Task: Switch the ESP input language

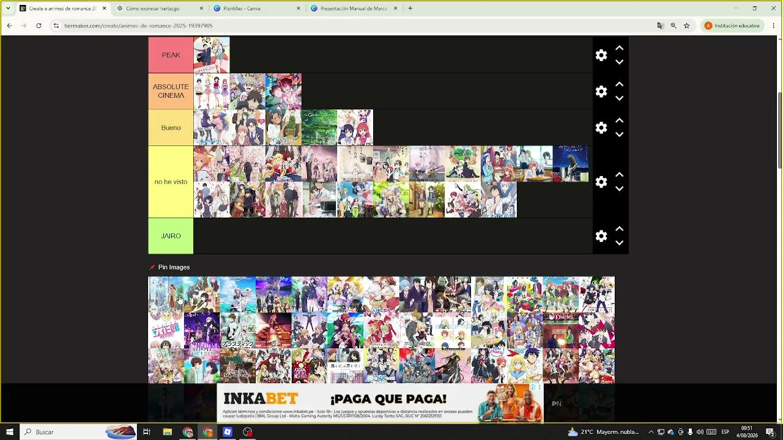Action: click(x=725, y=432)
